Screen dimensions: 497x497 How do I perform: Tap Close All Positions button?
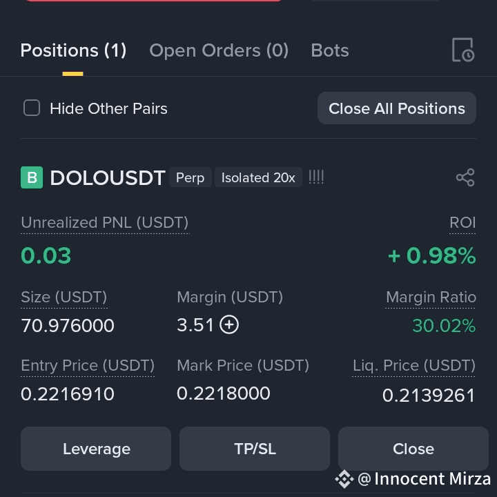(397, 108)
